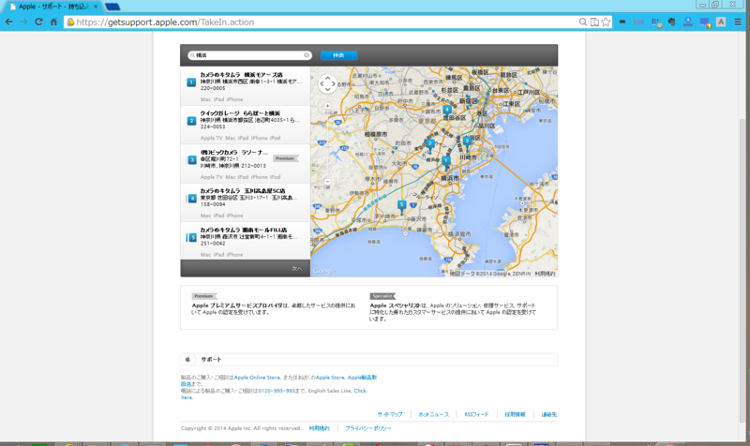Select map pin number 4 near 世田谷区
This screenshot has height=446, width=750.
[447, 111]
